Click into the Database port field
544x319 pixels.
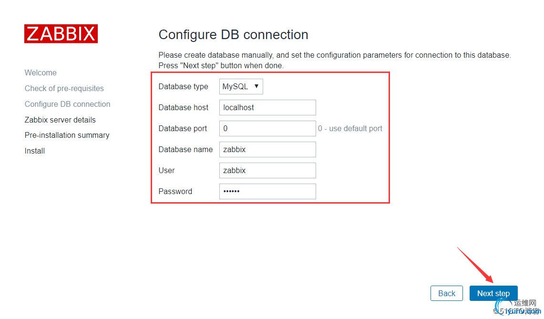coord(267,128)
